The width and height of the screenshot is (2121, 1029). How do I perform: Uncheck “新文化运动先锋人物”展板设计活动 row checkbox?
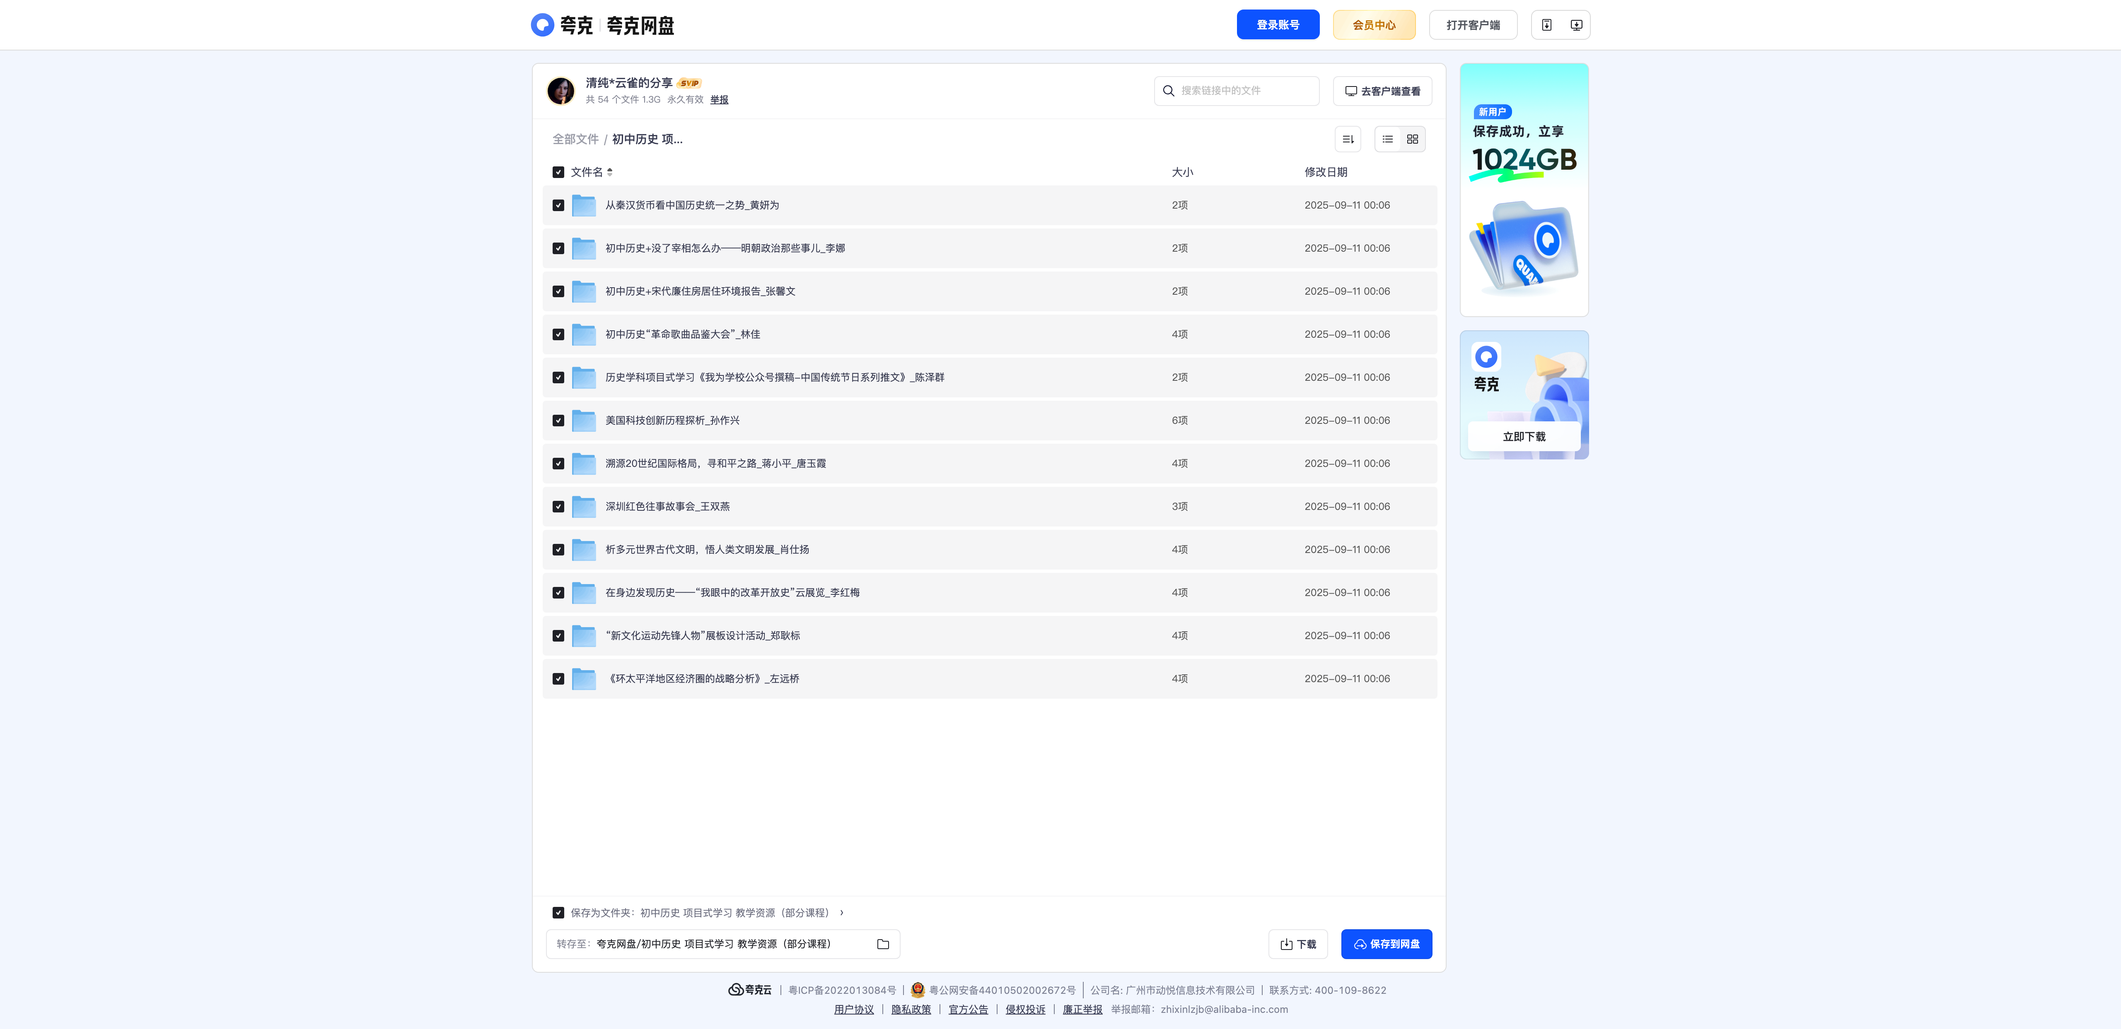[558, 636]
